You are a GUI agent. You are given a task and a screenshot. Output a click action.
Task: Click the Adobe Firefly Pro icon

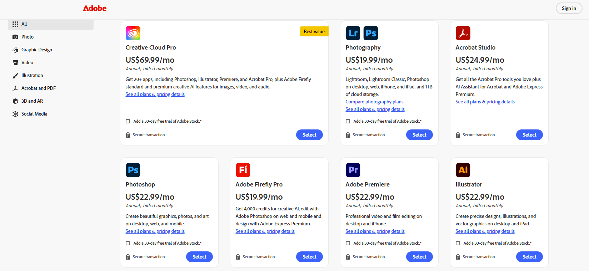tap(243, 170)
